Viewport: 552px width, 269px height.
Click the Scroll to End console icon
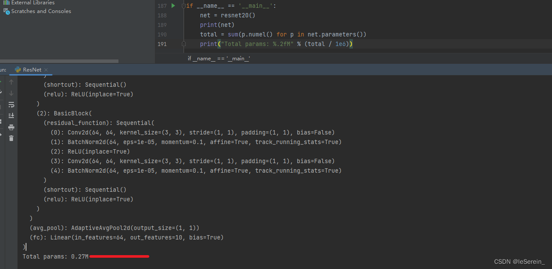tap(11, 115)
